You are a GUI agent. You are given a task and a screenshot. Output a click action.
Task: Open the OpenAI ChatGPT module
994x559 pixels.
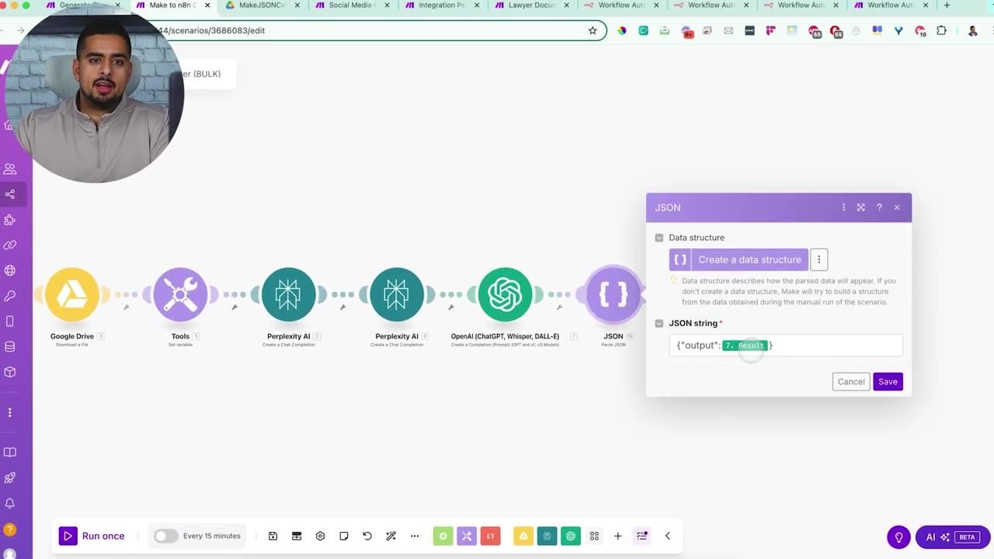point(505,294)
